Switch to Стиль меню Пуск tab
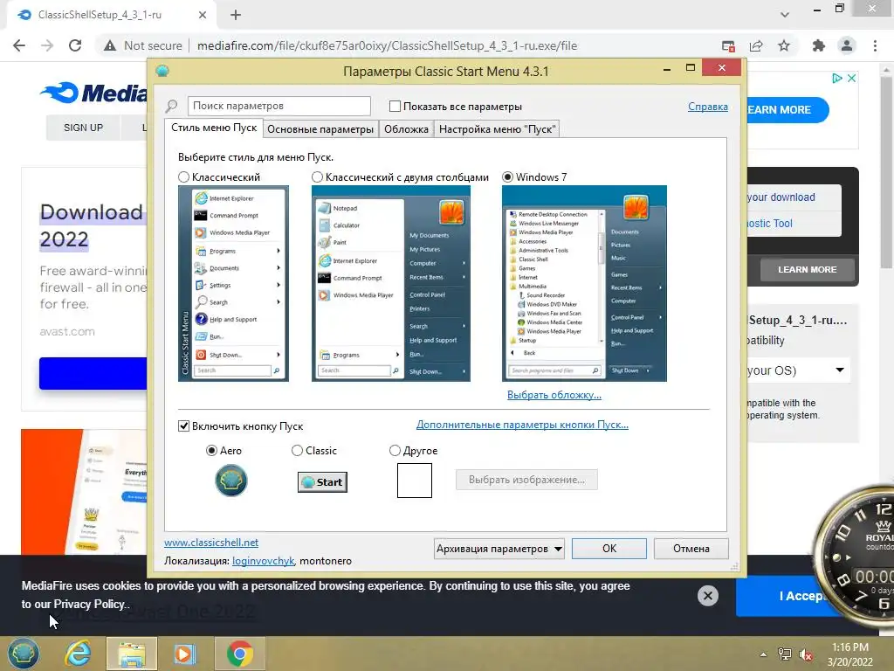This screenshot has height=671, width=894. coord(214,128)
